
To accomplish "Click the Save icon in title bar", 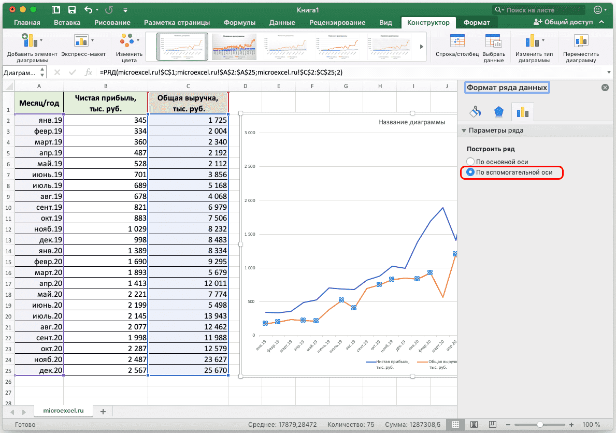I will click(x=72, y=10).
